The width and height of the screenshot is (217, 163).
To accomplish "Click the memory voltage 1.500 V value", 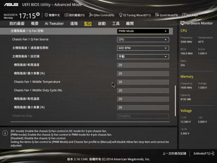I will click(202, 88).
